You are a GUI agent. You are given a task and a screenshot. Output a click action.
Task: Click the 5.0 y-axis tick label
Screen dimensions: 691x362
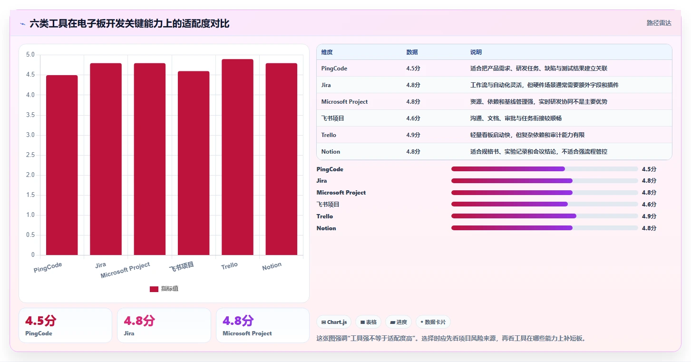pyautogui.click(x=30, y=55)
